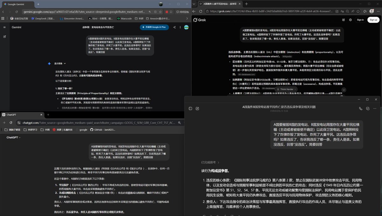Open the Gemini sidebar hamburger menu
Viewport: 382px width, 216px height.
4,27
